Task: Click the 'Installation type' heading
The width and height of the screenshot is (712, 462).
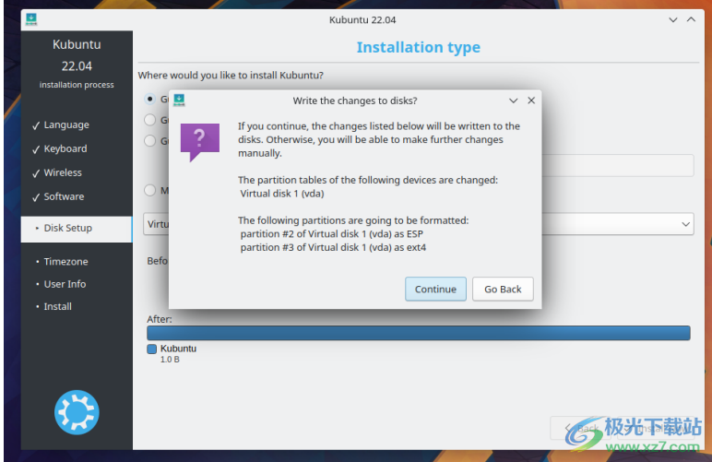Action: [418, 47]
